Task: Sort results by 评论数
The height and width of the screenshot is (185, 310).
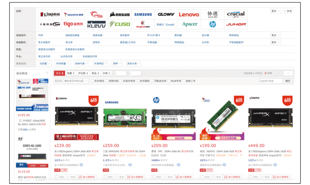Action: pyautogui.click(x=83, y=73)
